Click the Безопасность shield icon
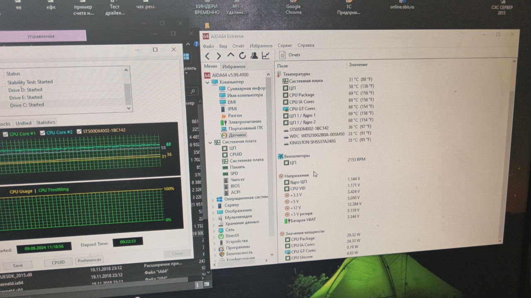The image size is (531, 298). click(222, 254)
